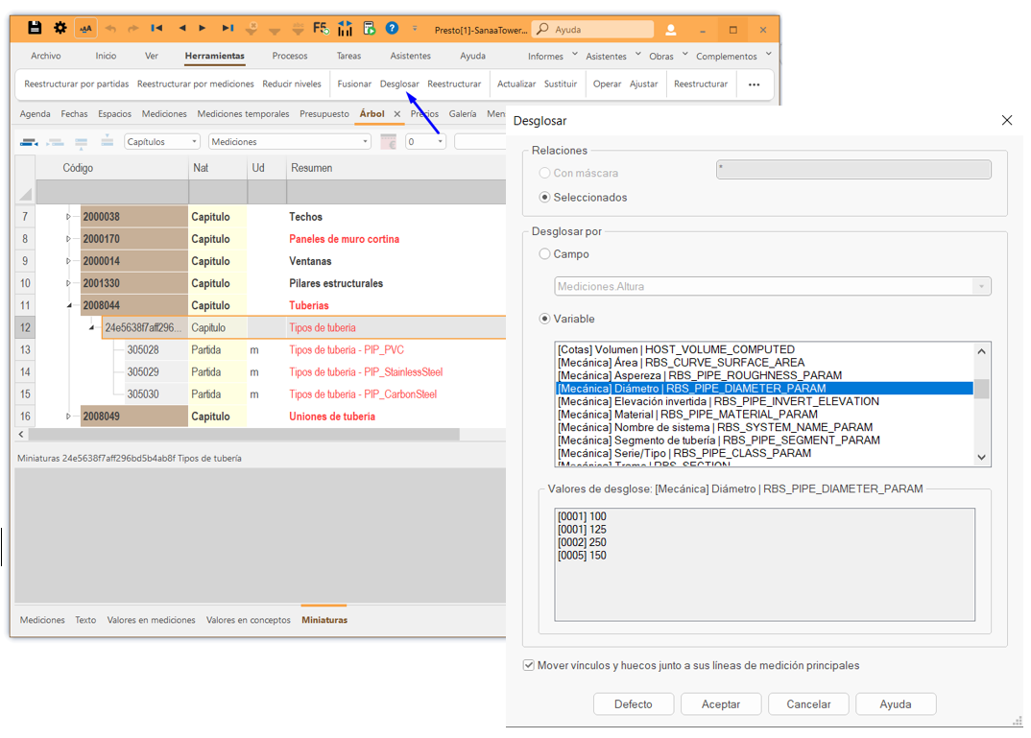
Task: Click the blue question mark help icon
Action: coord(392,28)
